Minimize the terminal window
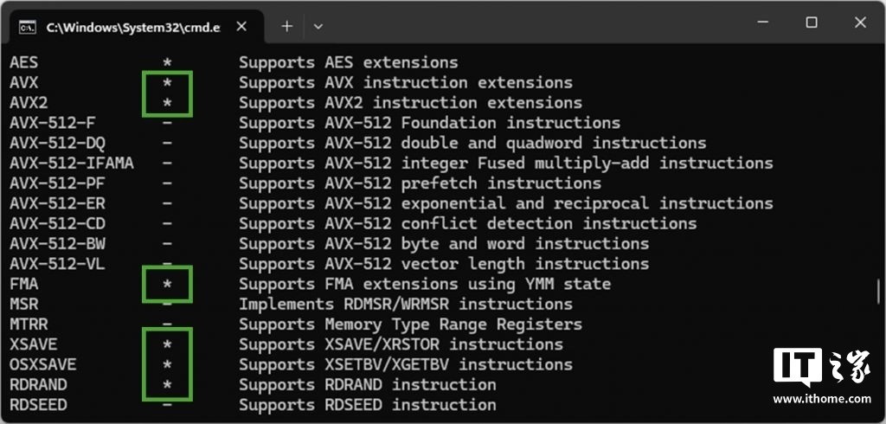Image resolution: width=886 pixels, height=424 pixels. [763, 22]
